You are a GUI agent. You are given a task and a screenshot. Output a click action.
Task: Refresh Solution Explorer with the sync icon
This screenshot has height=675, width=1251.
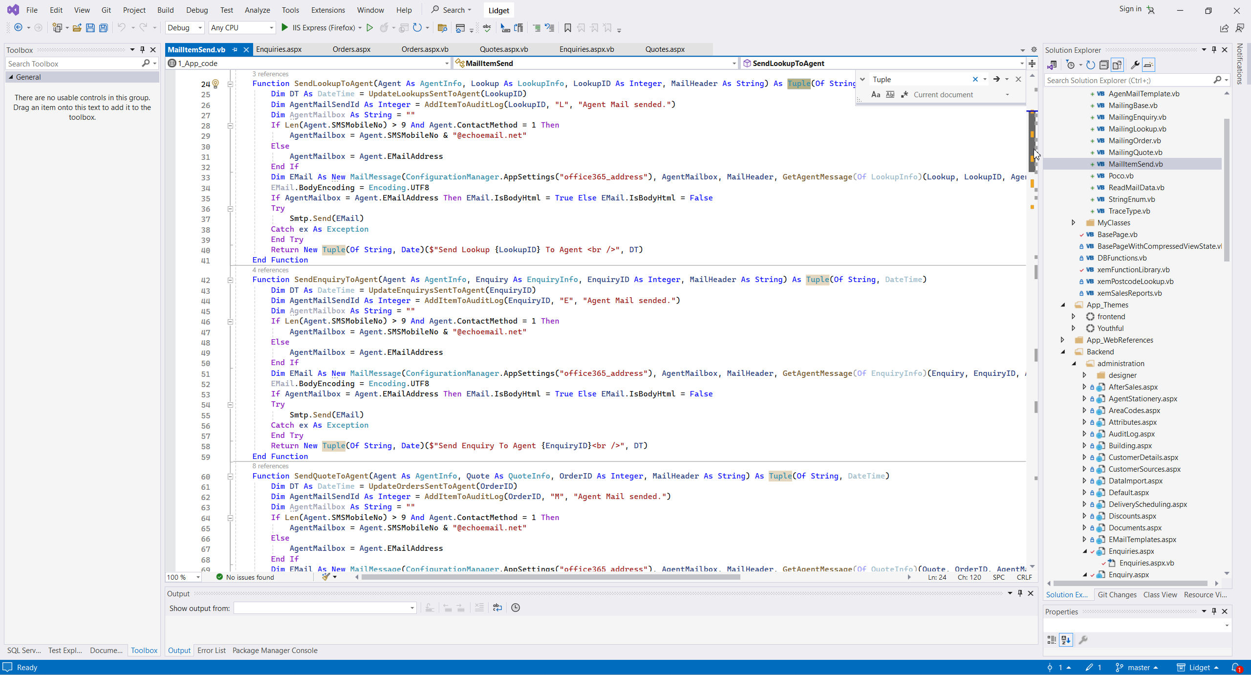point(1090,65)
